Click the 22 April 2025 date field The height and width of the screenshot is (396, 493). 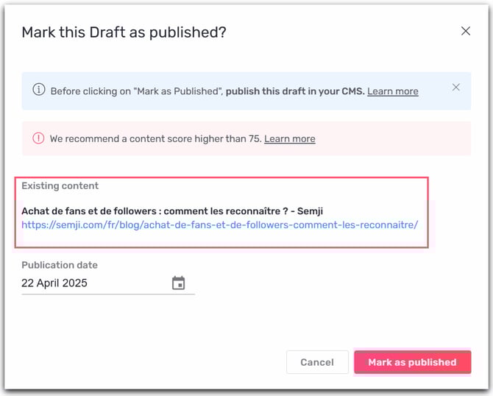pyautogui.click(x=108, y=283)
